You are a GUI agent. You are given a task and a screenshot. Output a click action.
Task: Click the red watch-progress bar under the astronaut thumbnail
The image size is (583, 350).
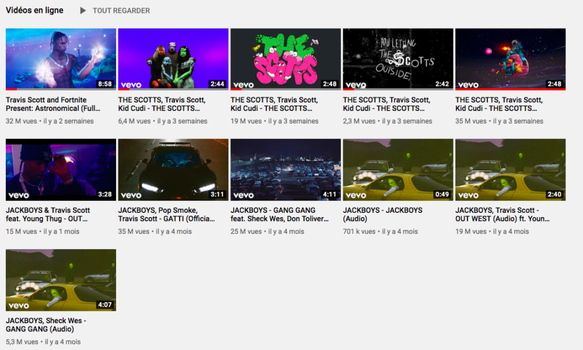[510, 89]
